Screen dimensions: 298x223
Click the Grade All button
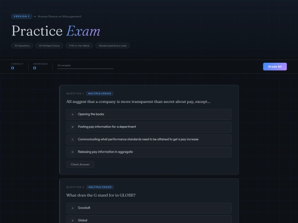pyautogui.click(x=275, y=67)
